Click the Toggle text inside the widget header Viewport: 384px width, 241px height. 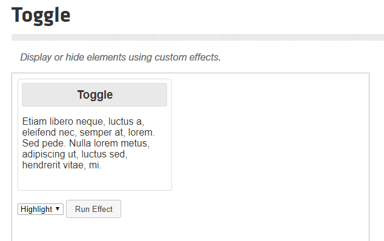[x=95, y=95]
